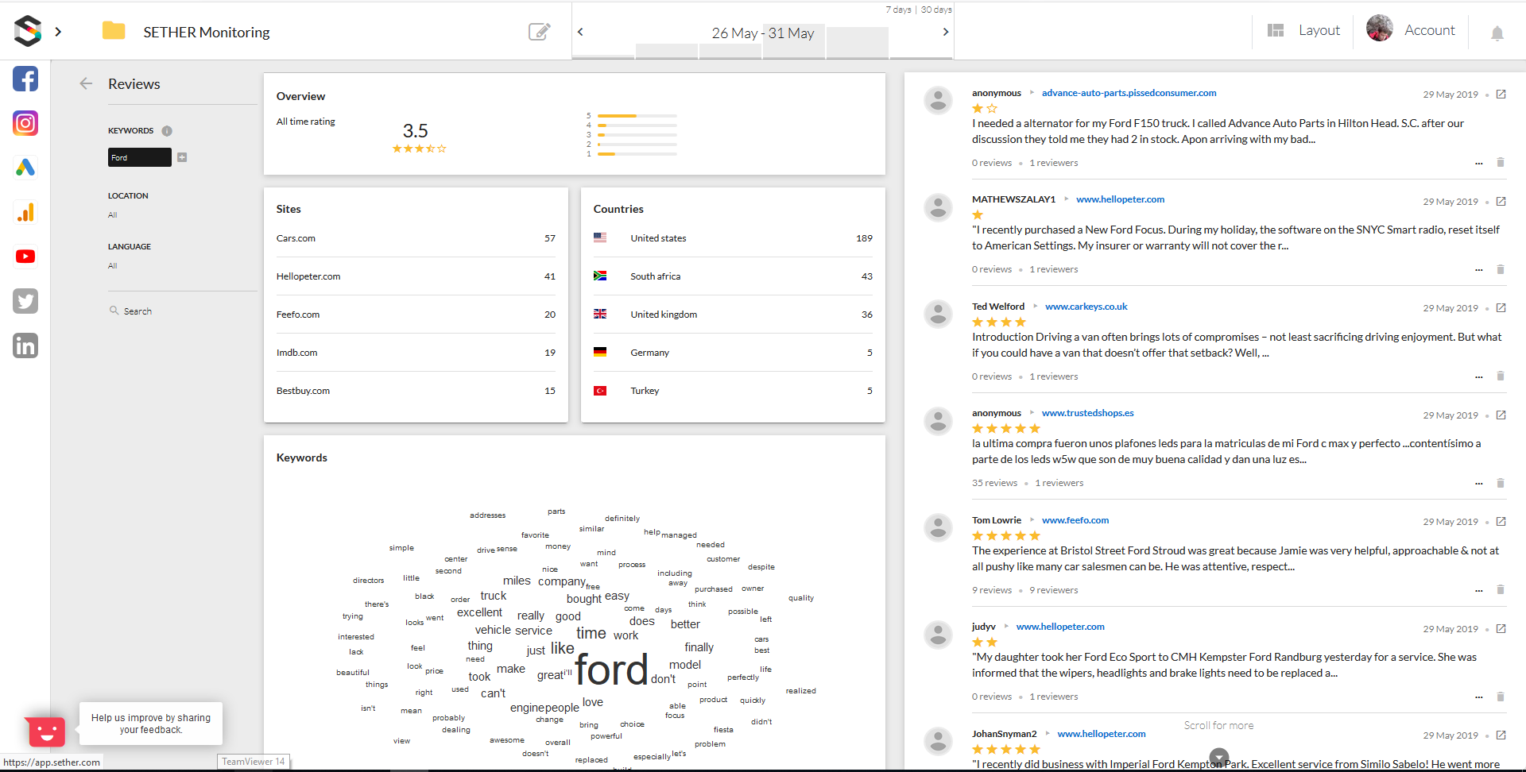Select United kingdom in Countries list
The image size is (1526, 772).
coord(733,315)
